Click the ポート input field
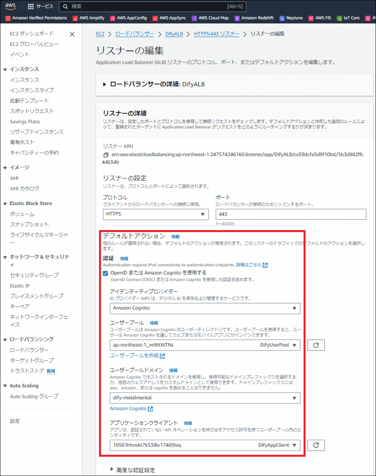 (x=291, y=214)
